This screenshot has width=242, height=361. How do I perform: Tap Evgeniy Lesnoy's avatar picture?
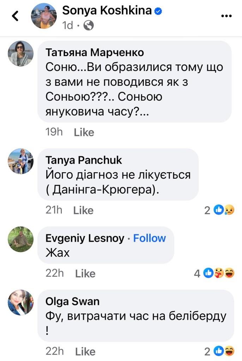20,239
